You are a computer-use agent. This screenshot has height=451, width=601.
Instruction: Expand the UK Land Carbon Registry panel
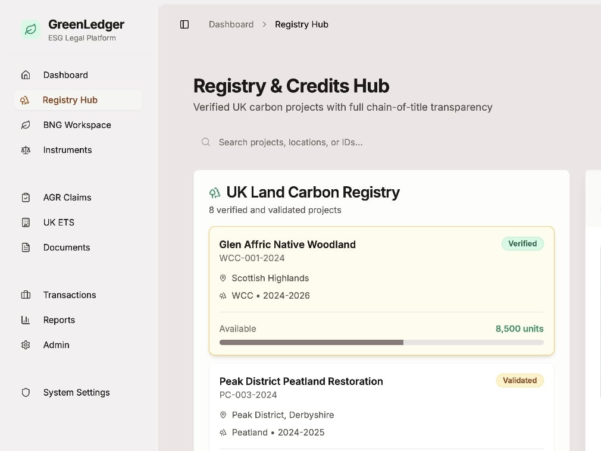click(313, 192)
